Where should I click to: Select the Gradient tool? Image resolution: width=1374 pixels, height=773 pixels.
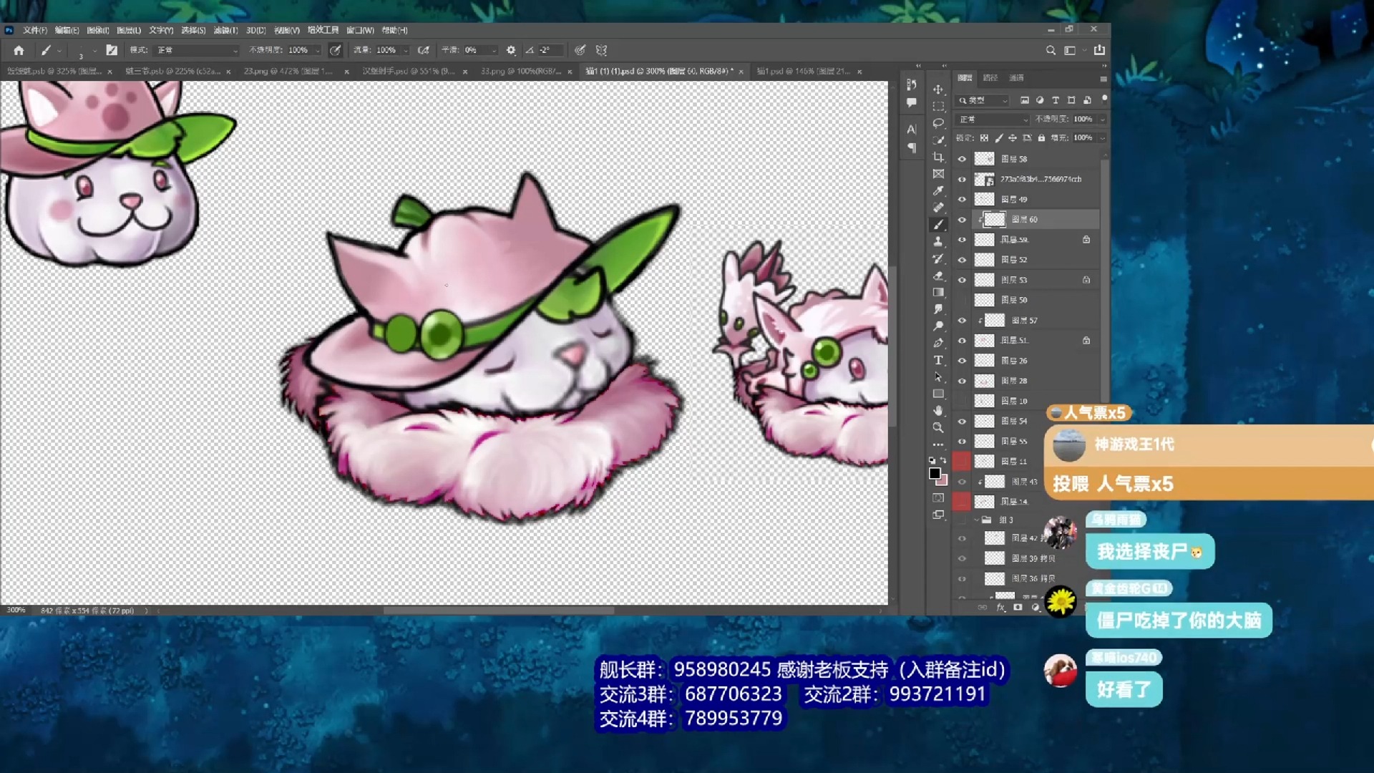tap(938, 292)
